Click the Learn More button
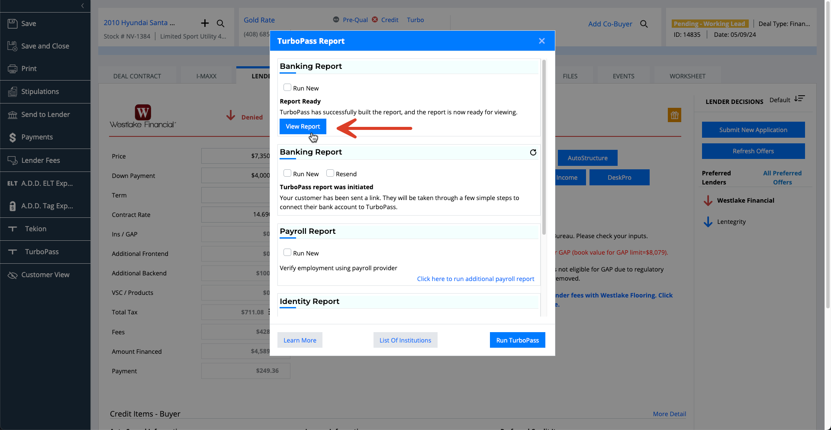 click(x=300, y=340)
